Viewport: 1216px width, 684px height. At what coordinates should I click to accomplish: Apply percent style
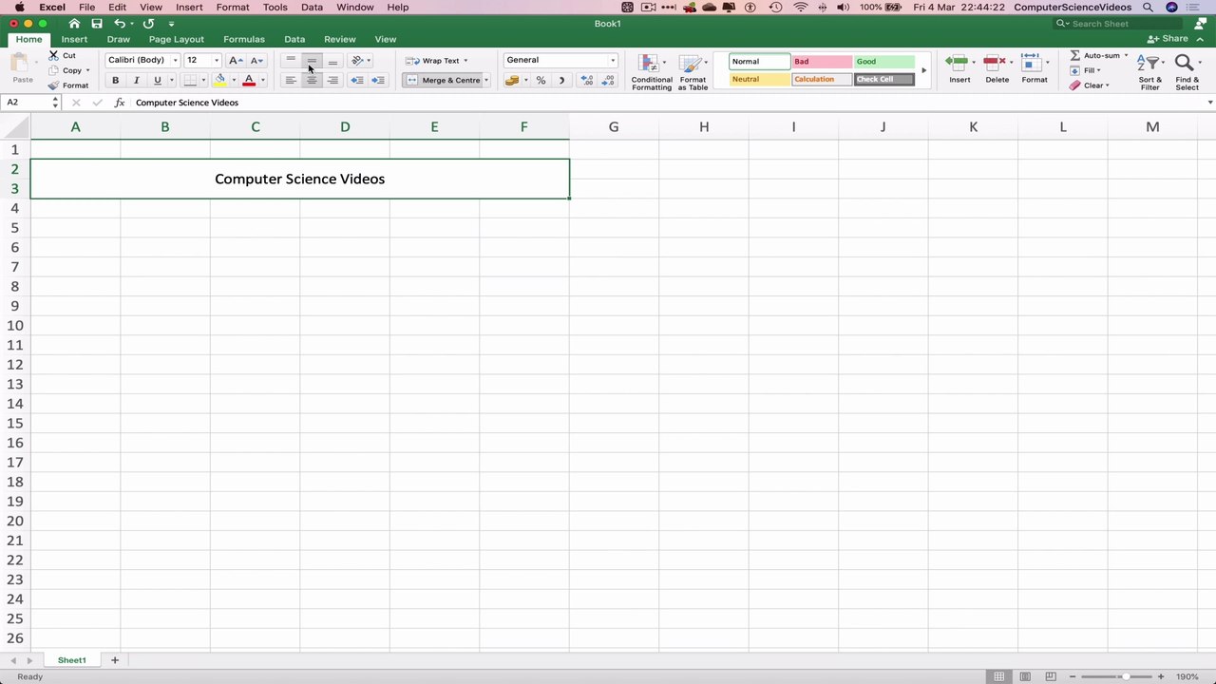541,81
